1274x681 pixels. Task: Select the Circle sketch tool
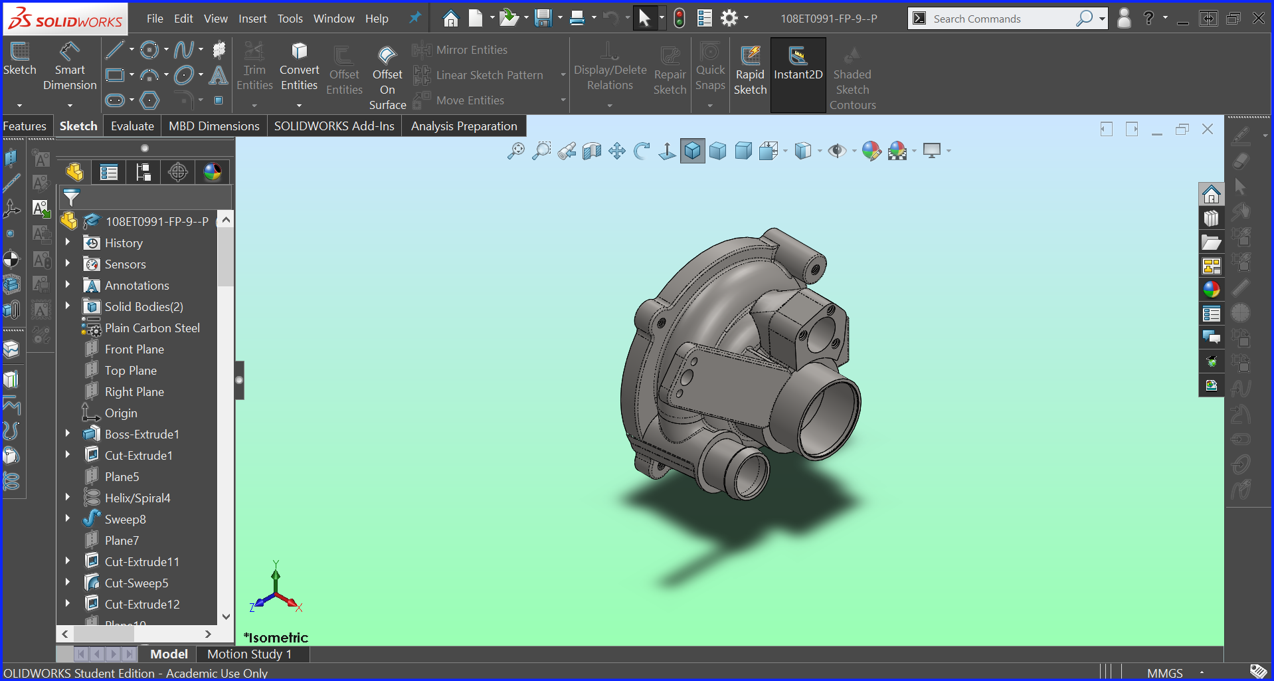[x=149, y=50]
